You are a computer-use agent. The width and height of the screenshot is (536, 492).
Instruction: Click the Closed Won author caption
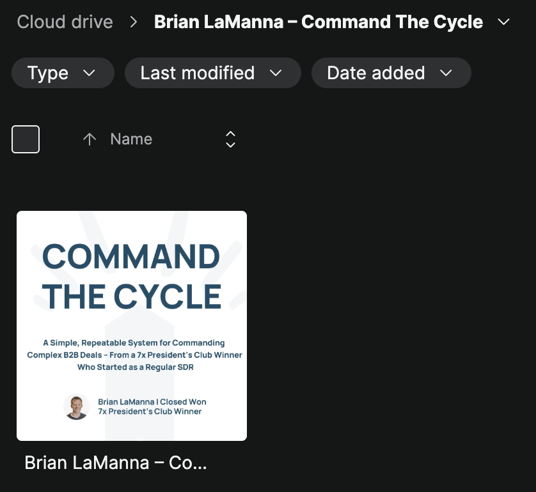click(x=152, y=406)
